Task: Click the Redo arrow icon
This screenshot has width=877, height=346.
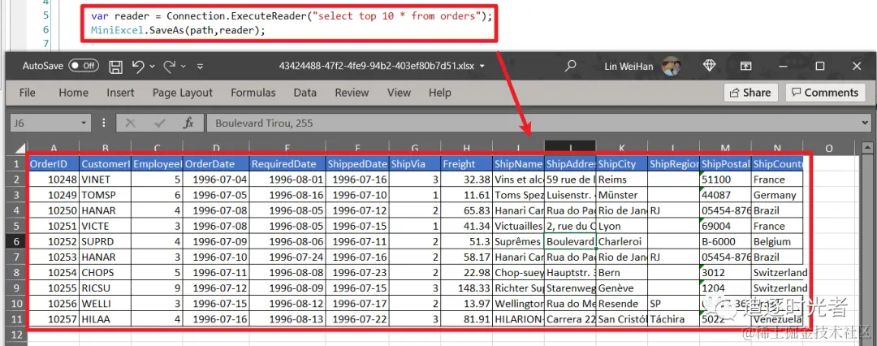Action: (x=170, y=67)
